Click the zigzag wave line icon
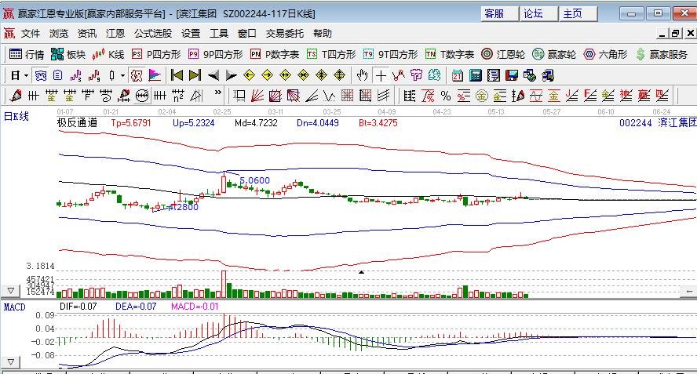Viewport: 697px width, 374px height. pyautogui.click(x=330, y=96)
